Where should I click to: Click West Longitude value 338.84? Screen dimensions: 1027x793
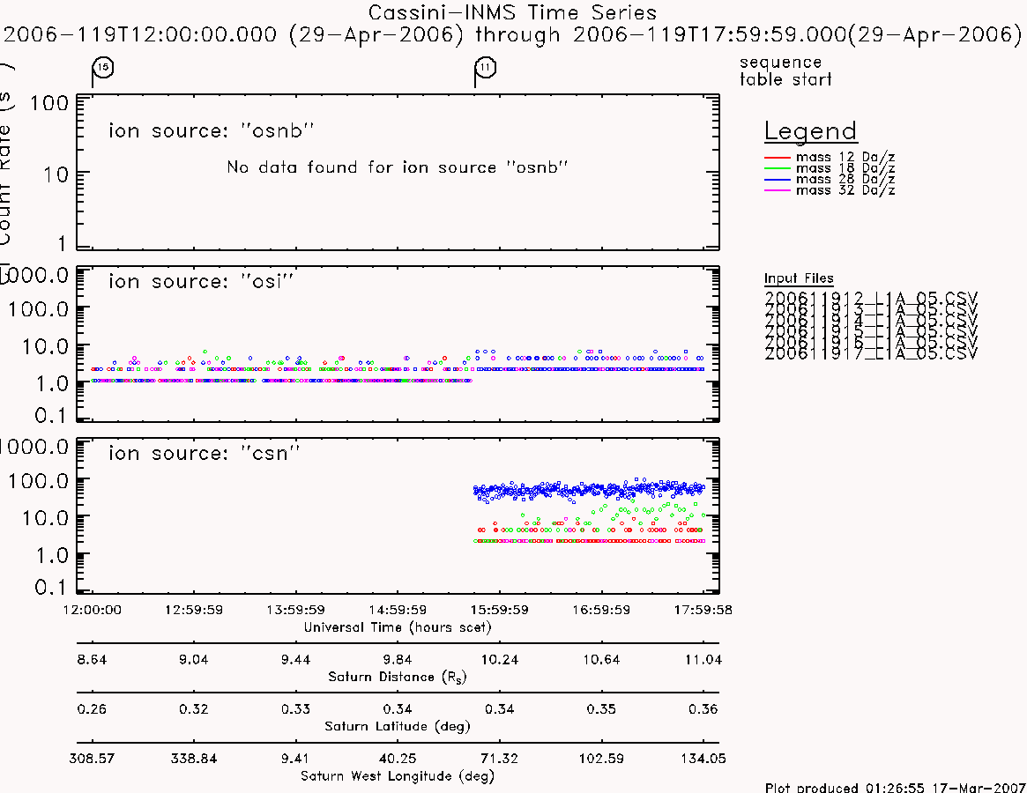coord(194,759)
